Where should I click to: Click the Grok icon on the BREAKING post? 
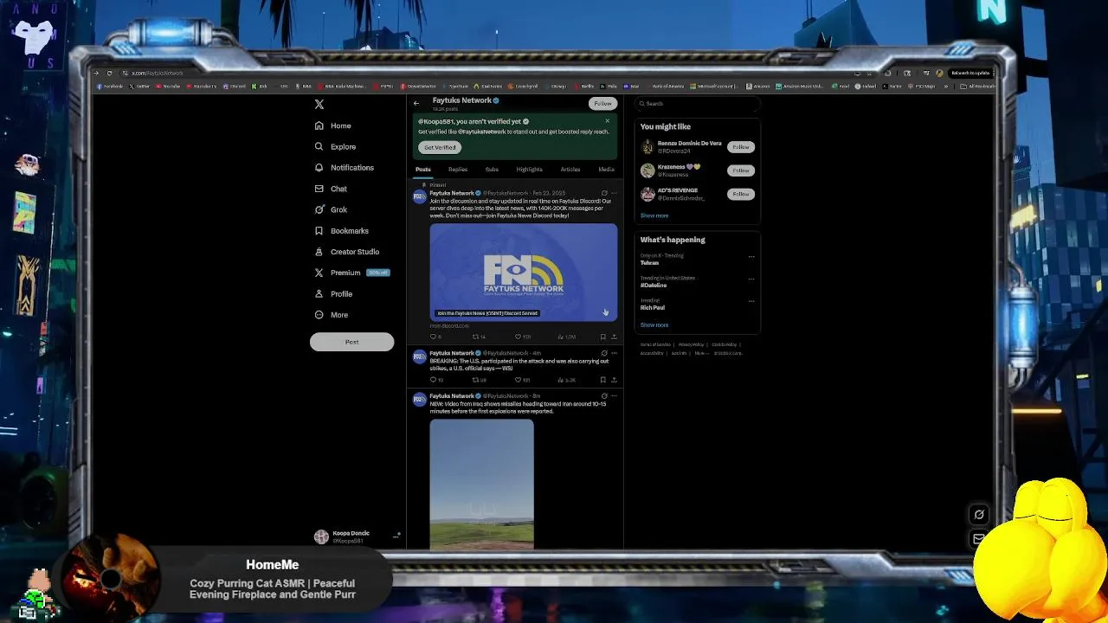tap(604, 353)
